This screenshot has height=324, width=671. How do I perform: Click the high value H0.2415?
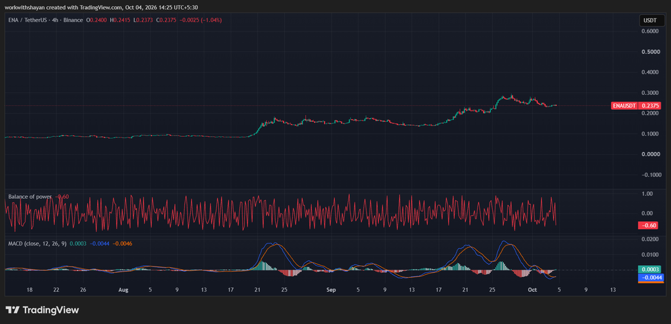click(121, 20)
